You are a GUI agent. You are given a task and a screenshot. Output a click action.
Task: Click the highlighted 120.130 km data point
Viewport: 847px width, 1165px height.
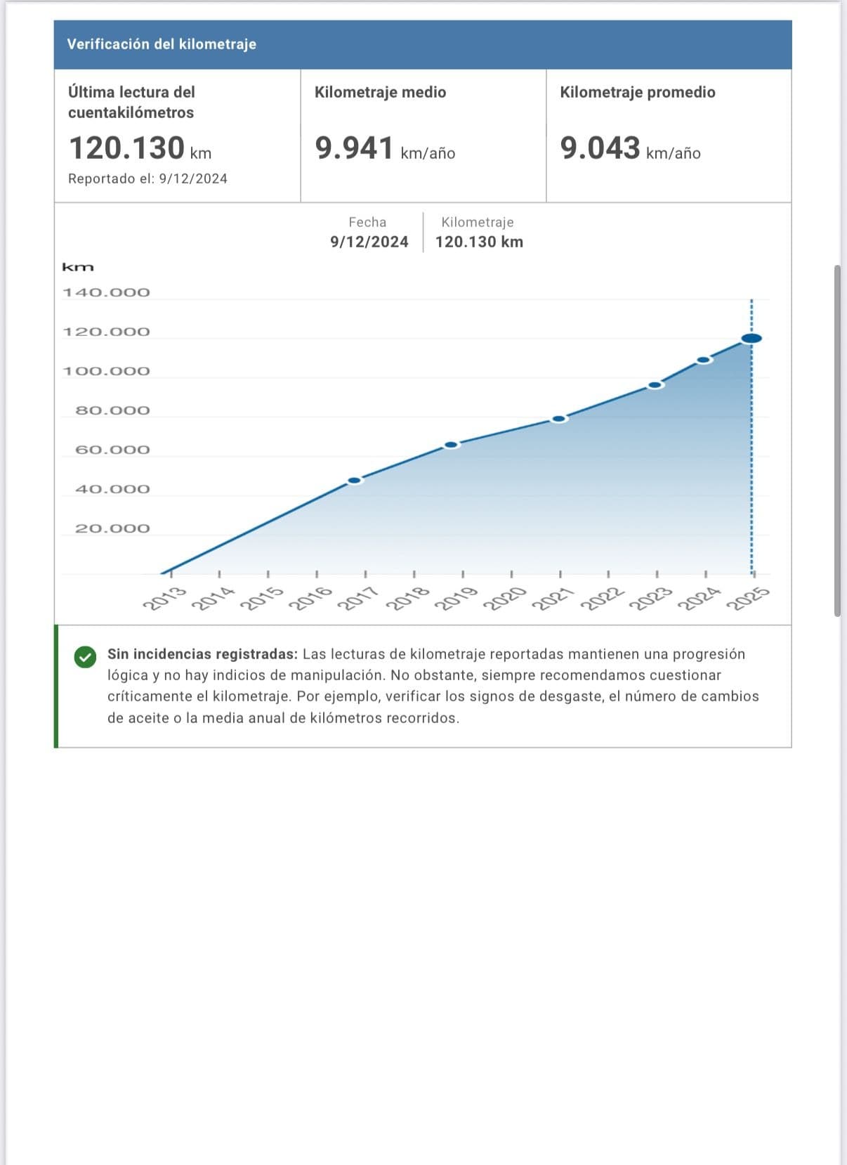751,339
